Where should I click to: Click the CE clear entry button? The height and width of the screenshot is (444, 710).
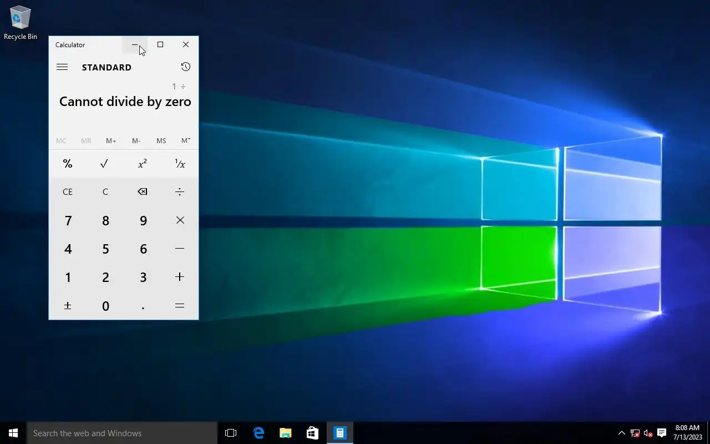coord(68,191)
